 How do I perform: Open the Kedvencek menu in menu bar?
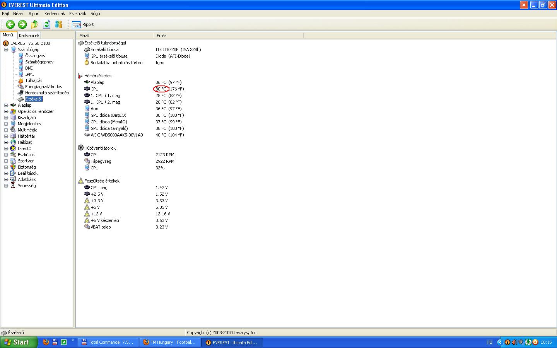point(55,14)
